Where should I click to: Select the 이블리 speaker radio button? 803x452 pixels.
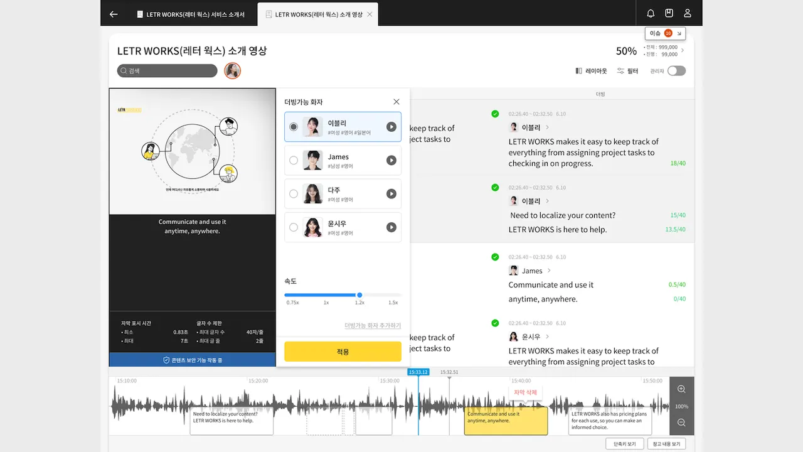click(294, 127)
